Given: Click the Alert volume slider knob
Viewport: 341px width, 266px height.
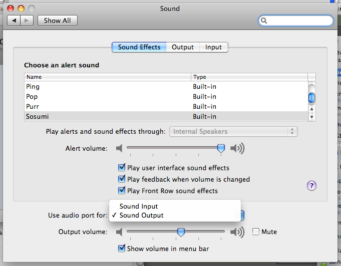Looking at the screenshot, I should pyautogui.click(x=221, y=149).
